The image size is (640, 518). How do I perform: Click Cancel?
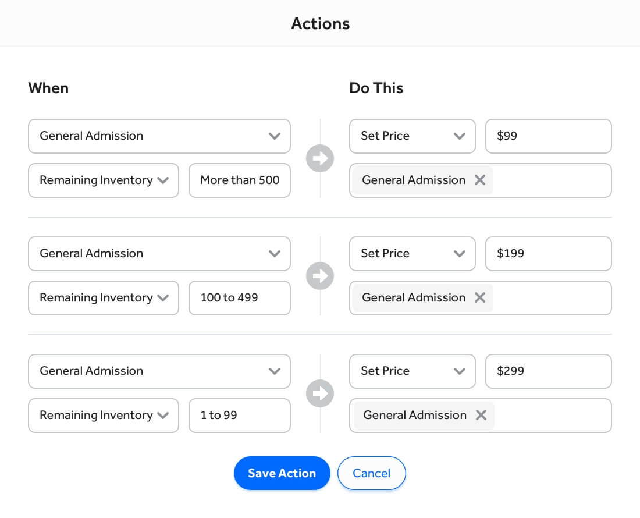pos(371,473)
